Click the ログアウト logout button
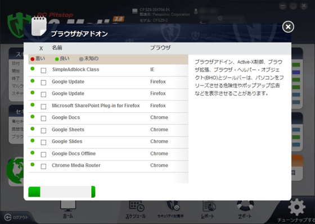Image resolution: width=315 pixels, height=224 pixels. tap(16, 217)
